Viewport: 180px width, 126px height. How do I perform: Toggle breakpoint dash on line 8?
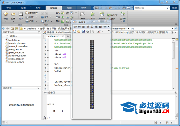tap(48, 64)
